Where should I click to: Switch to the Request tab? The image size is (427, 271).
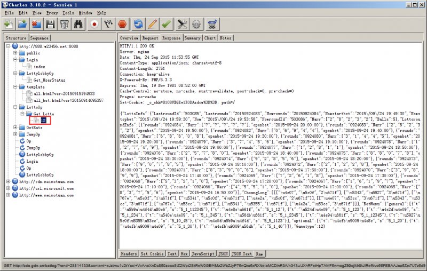(150, 38)
